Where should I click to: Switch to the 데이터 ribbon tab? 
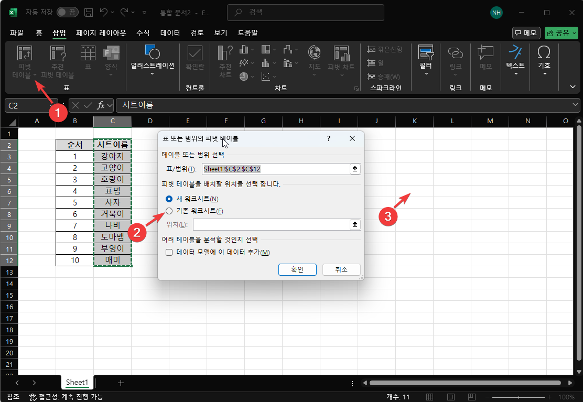click(x=170, y=32)
